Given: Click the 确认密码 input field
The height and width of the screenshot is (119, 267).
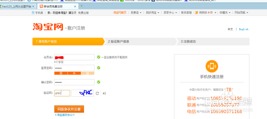Looking at the screenshot, I should click(x=74, y=82).
